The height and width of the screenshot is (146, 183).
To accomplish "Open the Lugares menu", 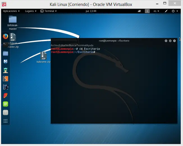I will [31, 11].
